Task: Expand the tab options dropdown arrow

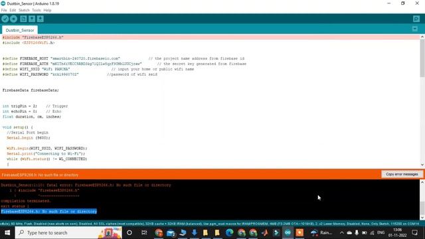Action: coord(414,29)
